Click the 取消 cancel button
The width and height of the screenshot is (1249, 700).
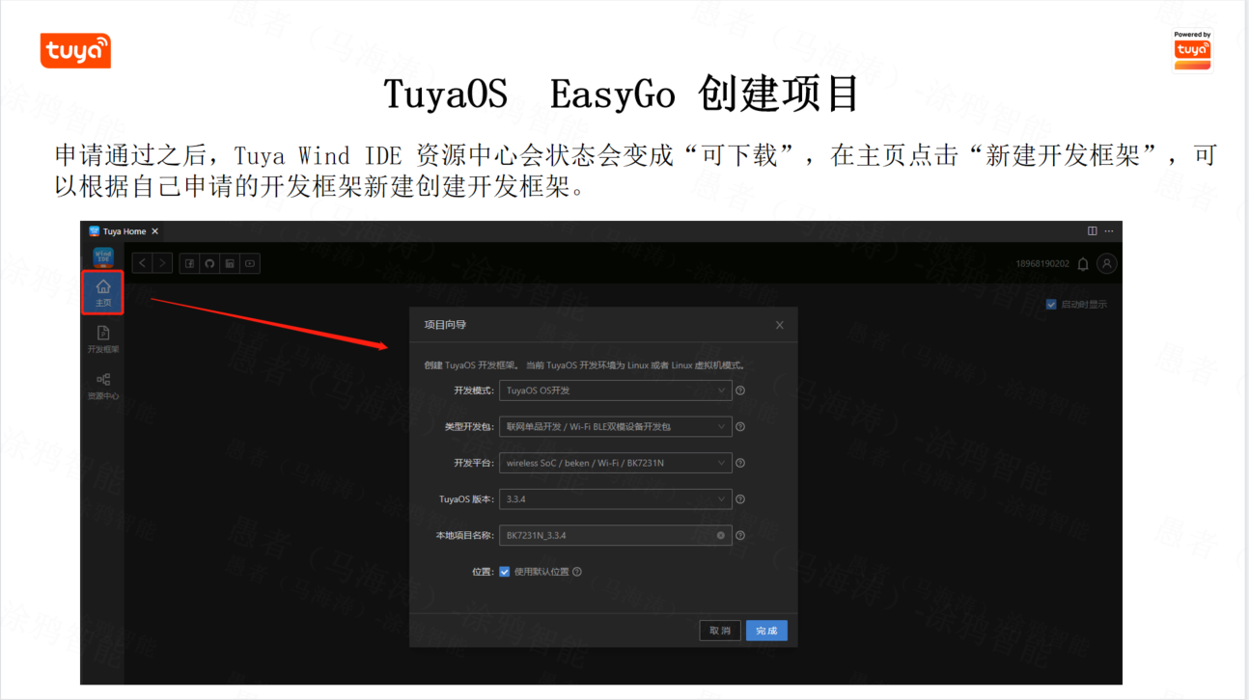point(720,631)
